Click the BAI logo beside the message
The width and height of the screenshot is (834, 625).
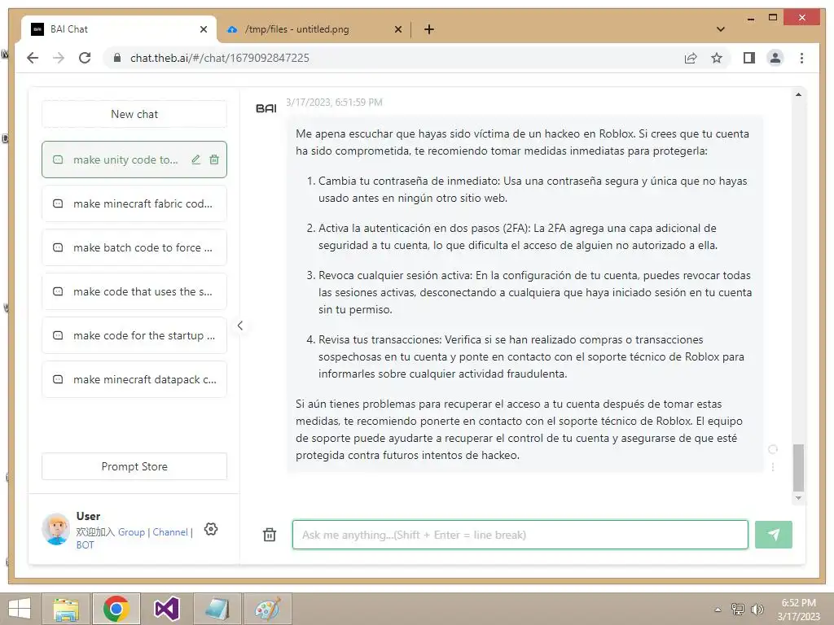tap(266, 108)
